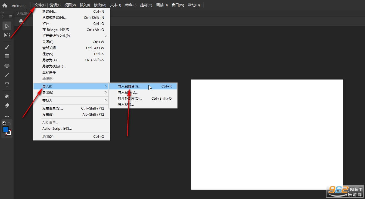Choose 全部关闭 menu item
This screenshot has width=365, height=199.
(71, 48)
